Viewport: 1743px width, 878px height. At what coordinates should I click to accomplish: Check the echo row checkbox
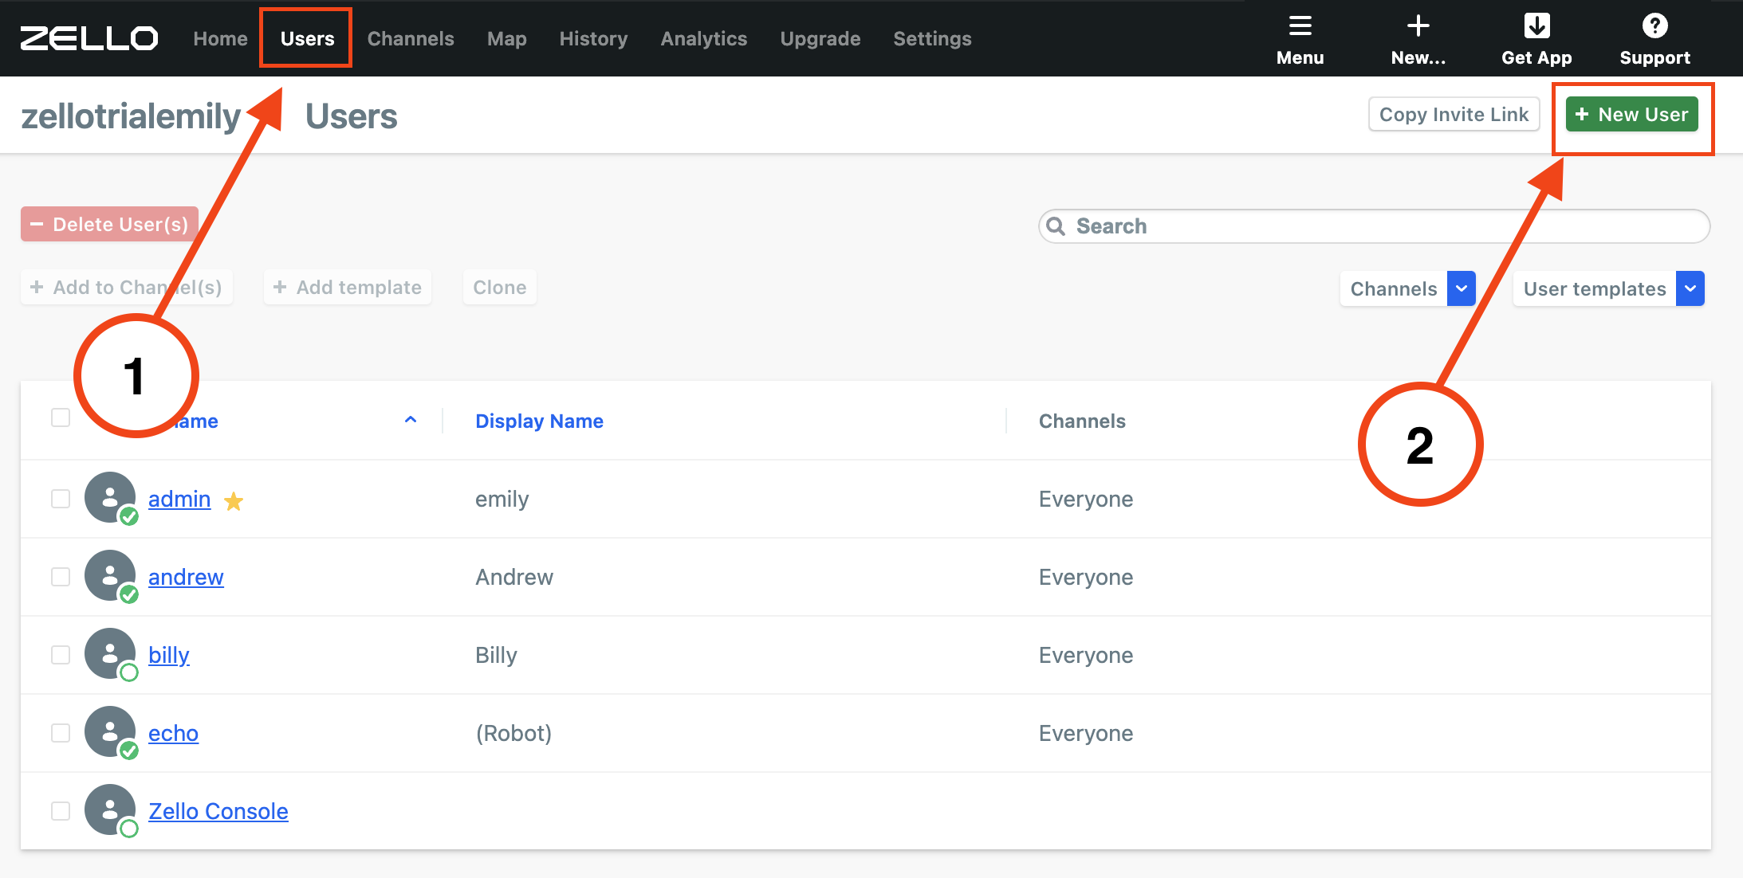click(61, 733)
